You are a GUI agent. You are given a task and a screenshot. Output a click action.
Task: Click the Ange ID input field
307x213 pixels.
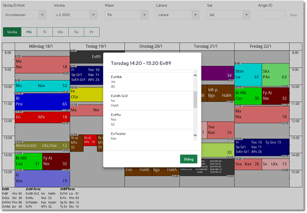pyautogui.click(x=271, y=15)
